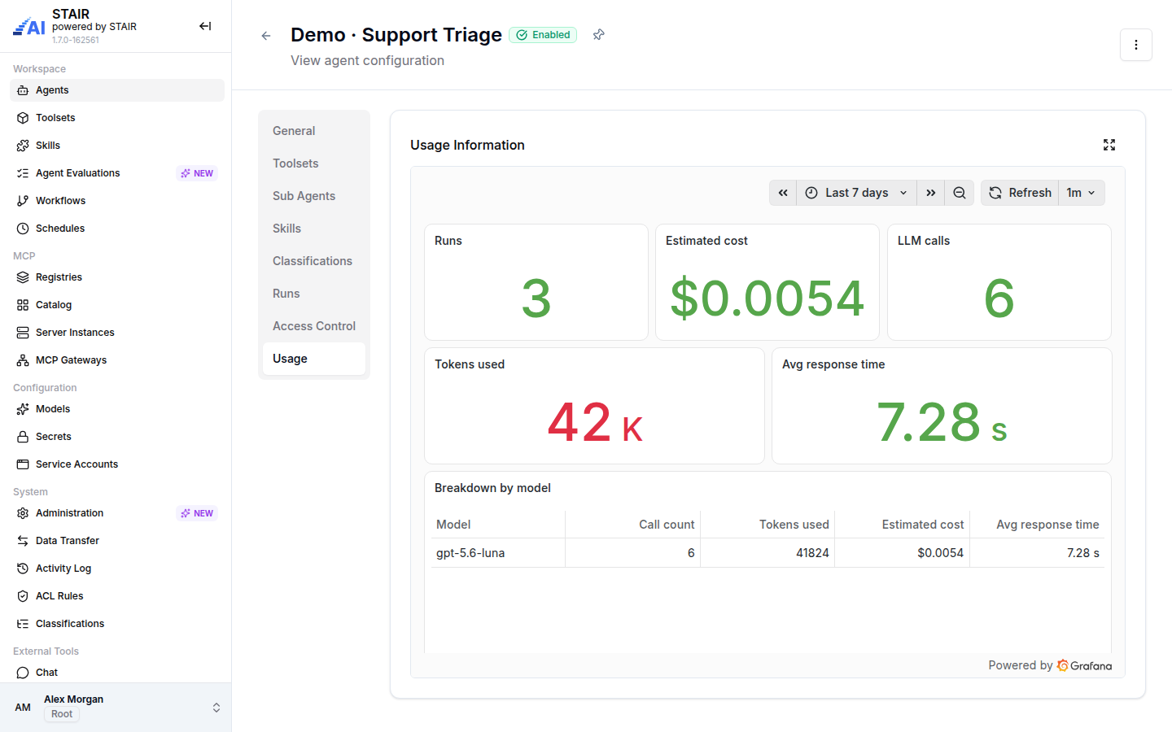
Task: Click the Enabled status badge
Action: pos(543,35)
